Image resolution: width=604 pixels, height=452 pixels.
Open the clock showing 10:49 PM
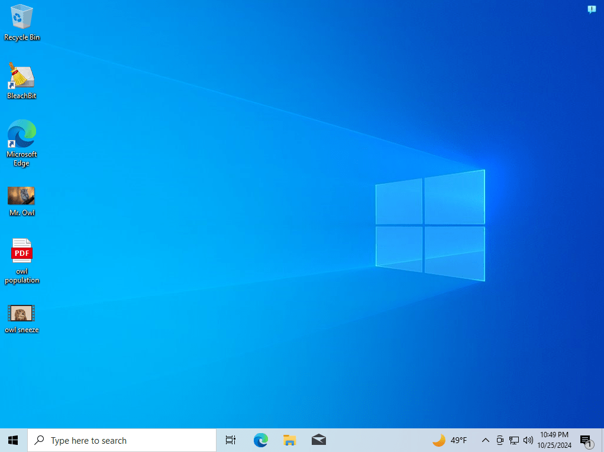554,440
